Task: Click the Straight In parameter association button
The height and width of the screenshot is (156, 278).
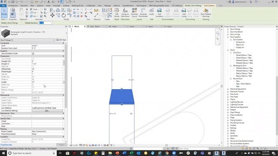Action: [64, 64]
